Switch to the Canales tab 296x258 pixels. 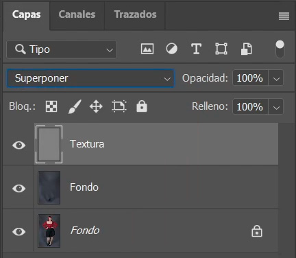tap(77, 14)
